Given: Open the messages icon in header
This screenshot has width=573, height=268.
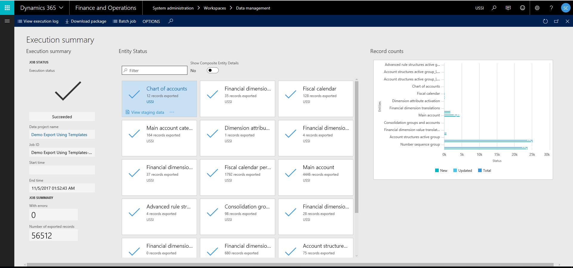Looking at the screenshot, I should tap(508, 8).
